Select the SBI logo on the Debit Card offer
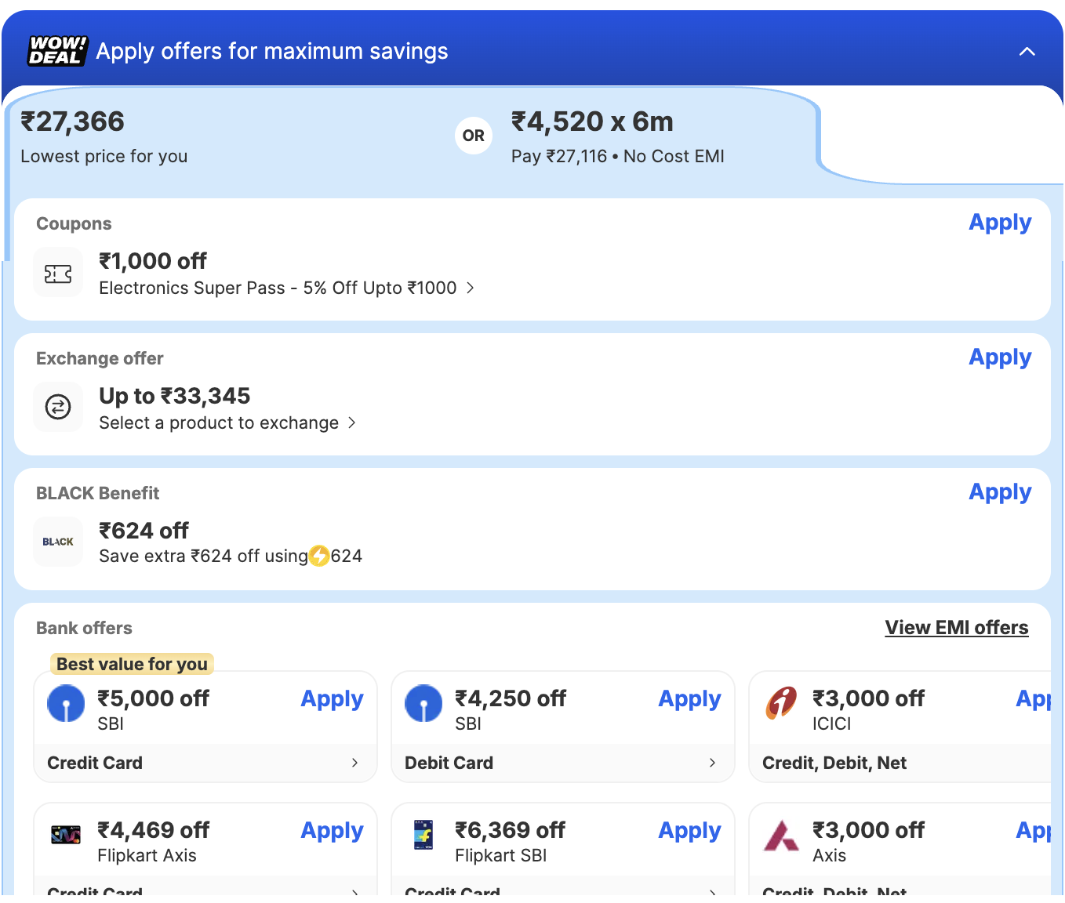Screen dimensions: 1065x903 (423, 703)
